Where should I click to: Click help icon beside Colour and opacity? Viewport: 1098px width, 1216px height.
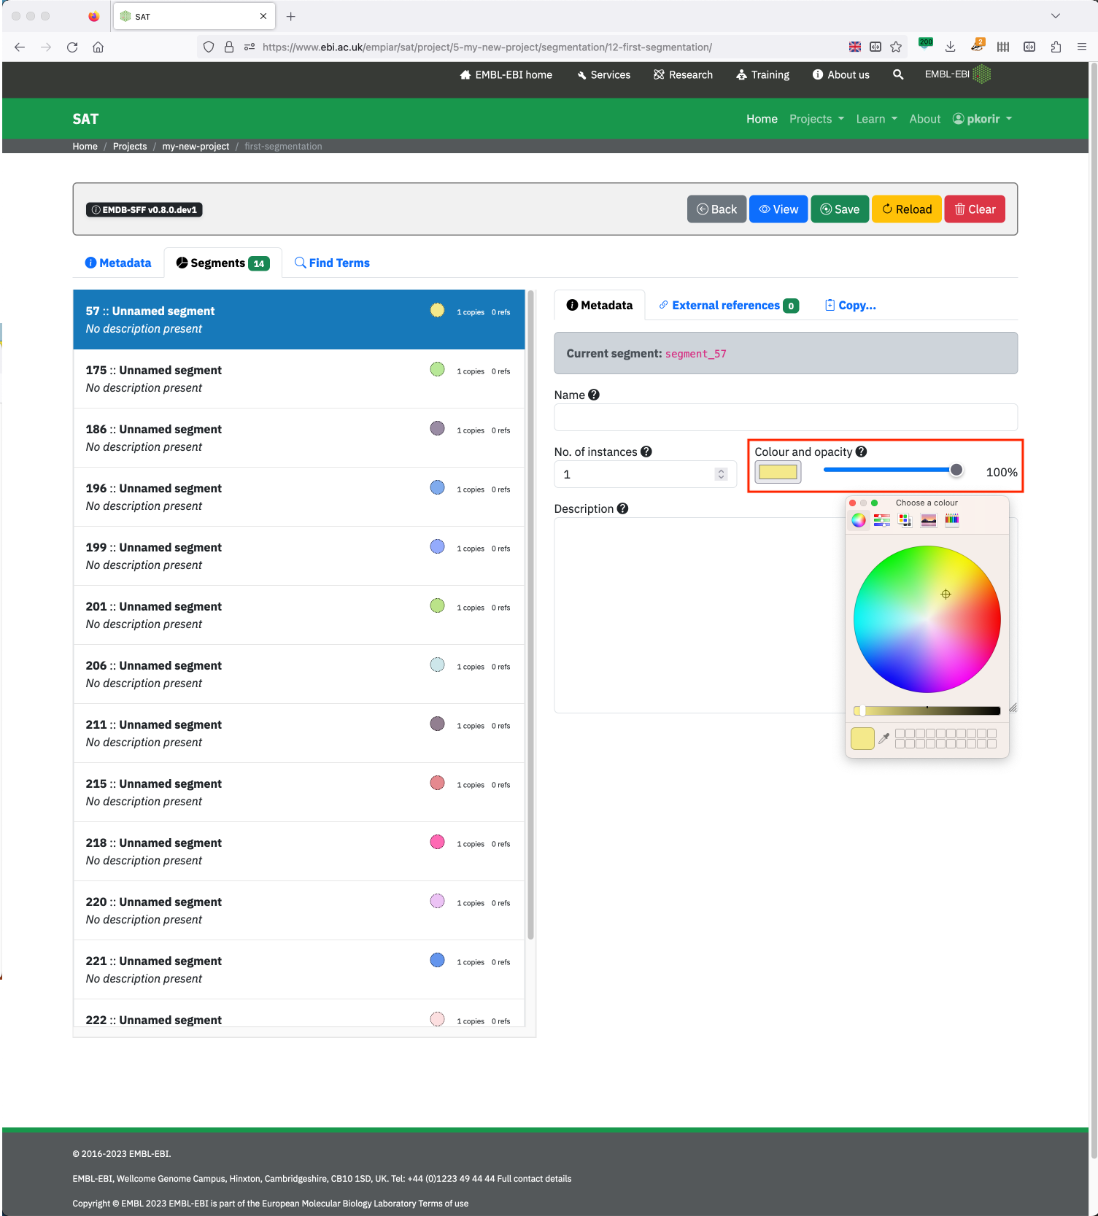(x=862, y=452)
